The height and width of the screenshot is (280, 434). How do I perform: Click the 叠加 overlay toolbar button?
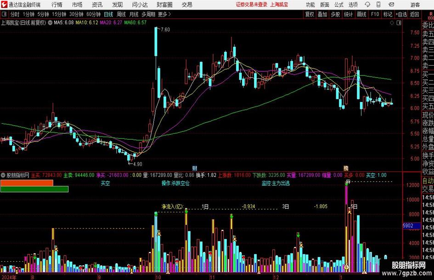coord(322,14)
